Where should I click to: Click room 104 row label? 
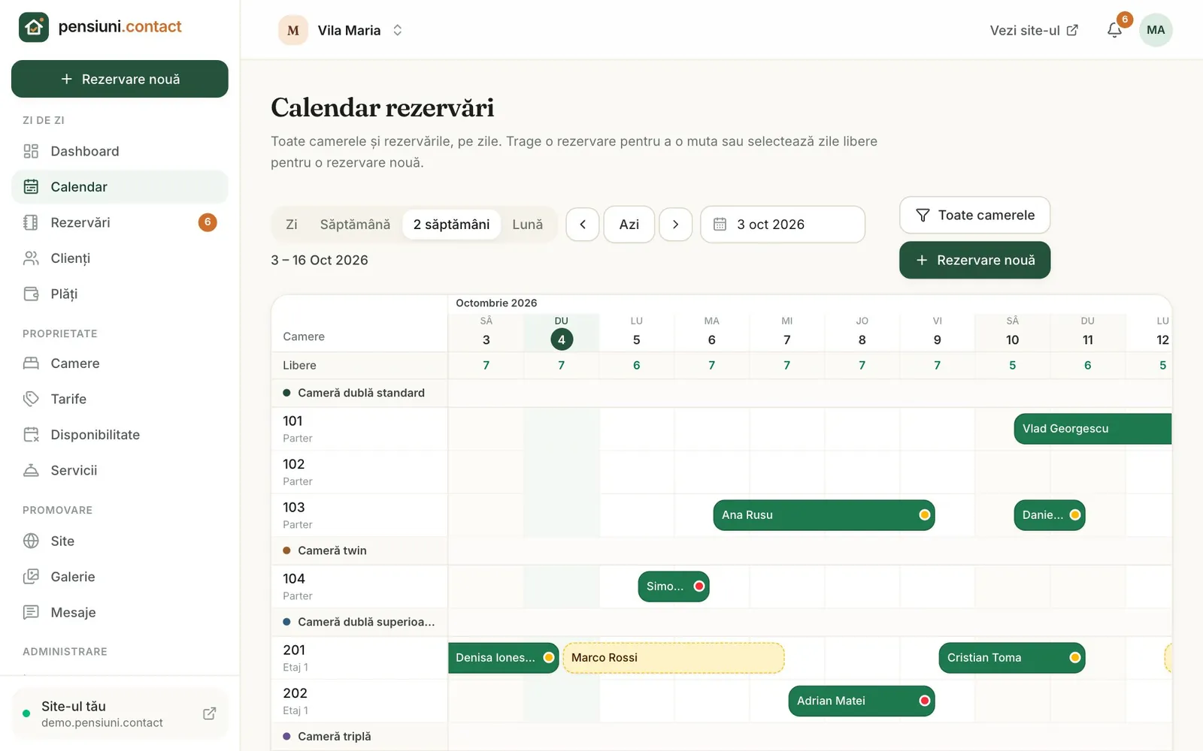point(359,587)
